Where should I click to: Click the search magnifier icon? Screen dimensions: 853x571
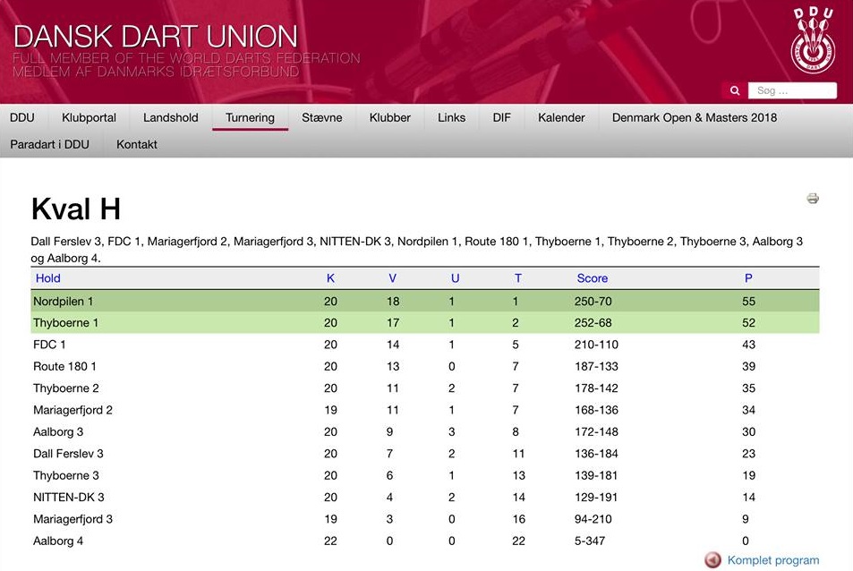735,90
